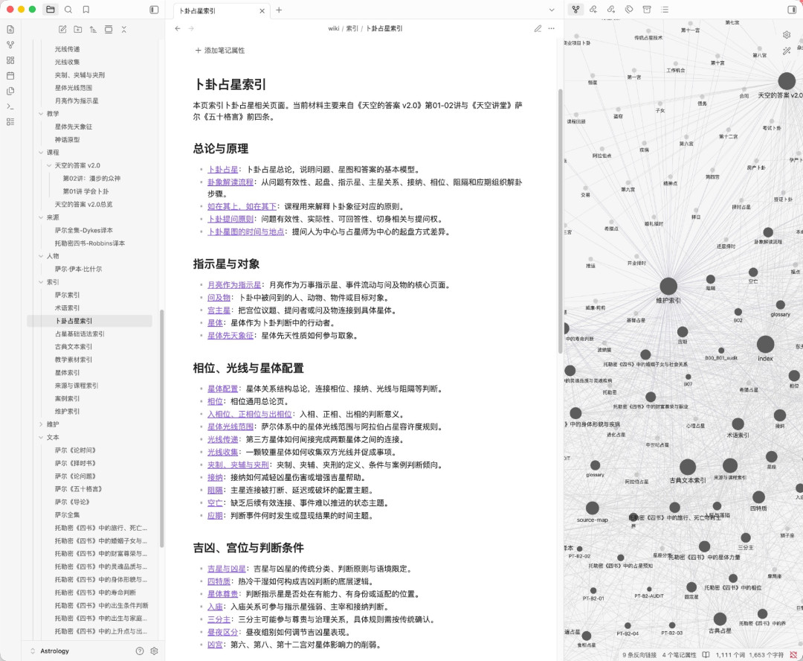Image resolution: width=803 pixels, height=661 pixels.
Task: Toggle the right sidebar
Action: coord(792,9)
